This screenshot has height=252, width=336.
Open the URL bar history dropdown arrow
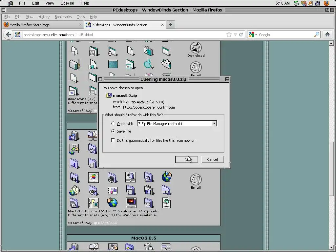(x=235, y=34)
